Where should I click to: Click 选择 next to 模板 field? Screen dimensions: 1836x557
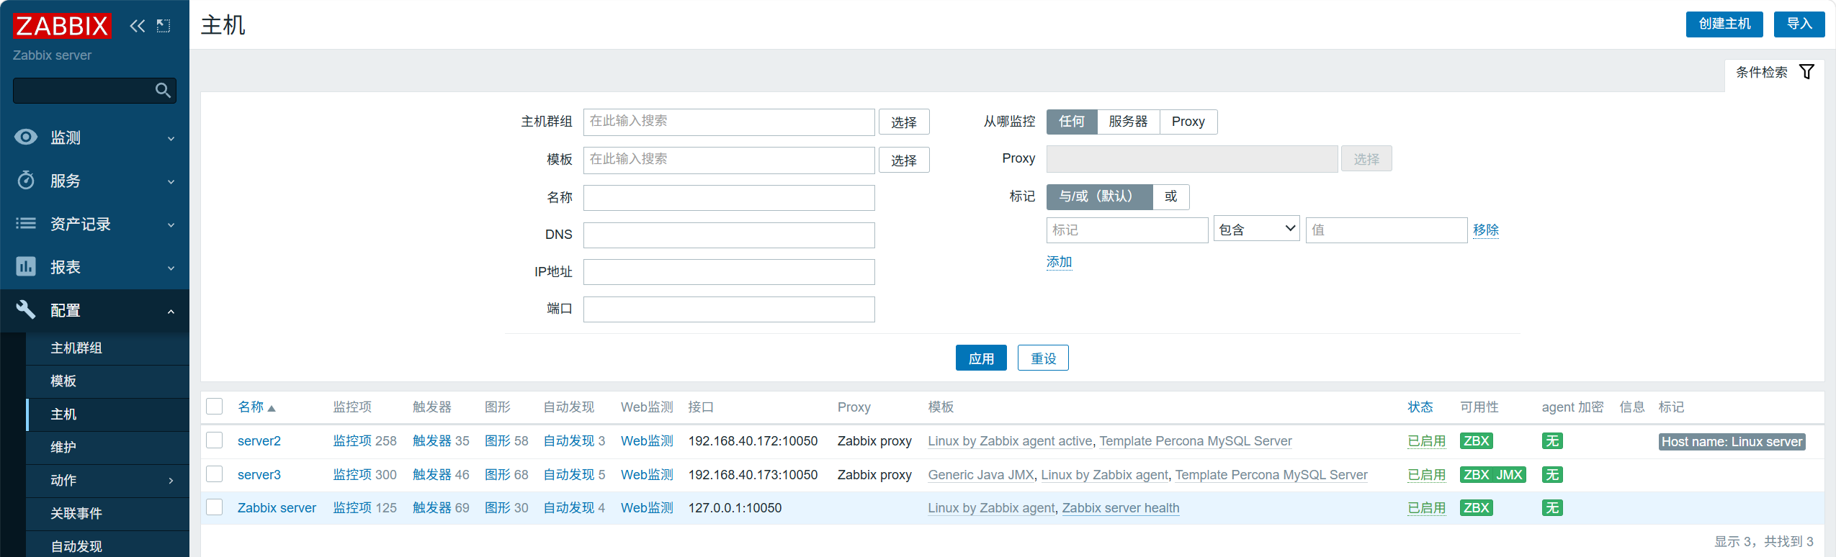tap(904, 160)
